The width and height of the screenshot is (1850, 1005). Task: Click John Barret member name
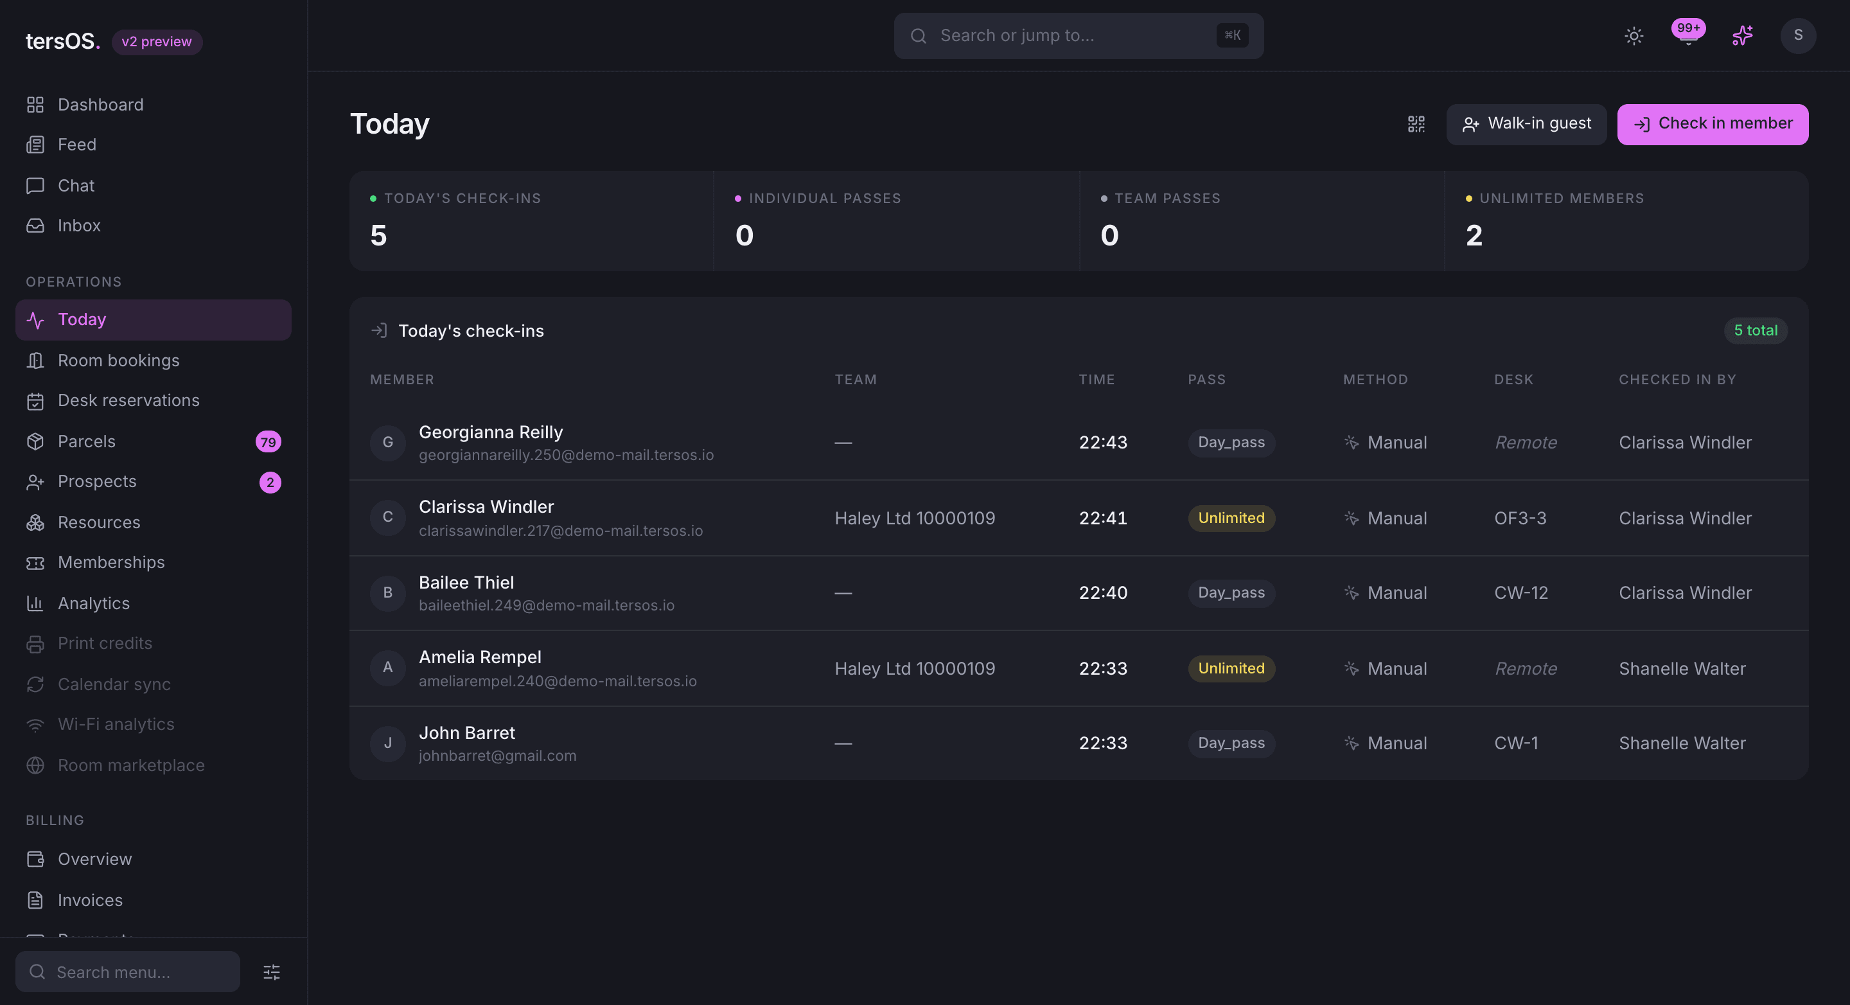click(x=467, y=733)
